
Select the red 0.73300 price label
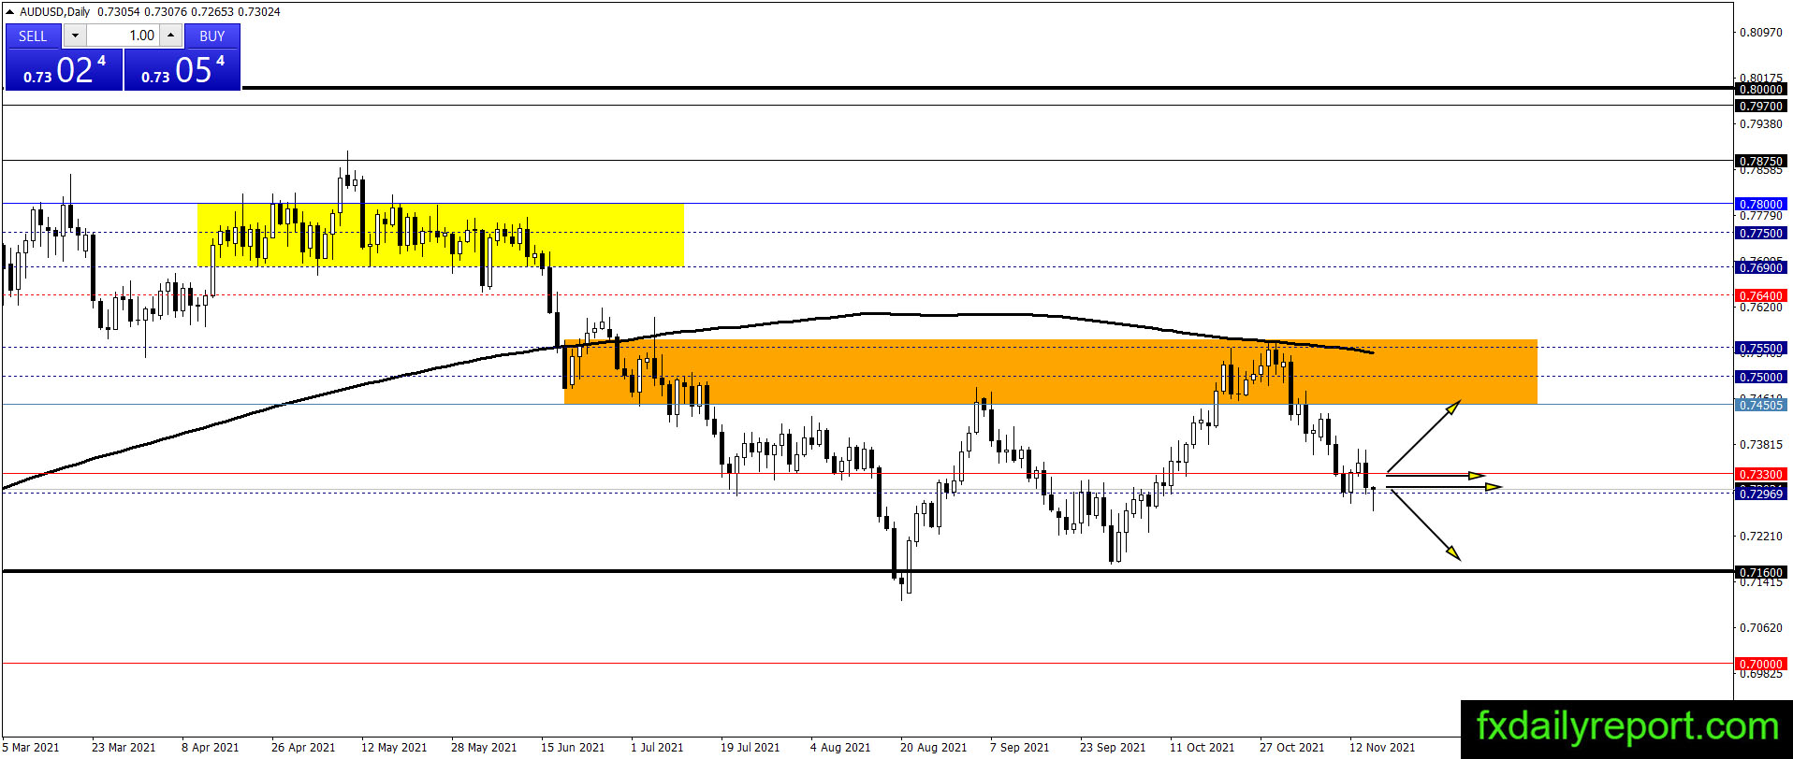click(x=1760, y=475)
